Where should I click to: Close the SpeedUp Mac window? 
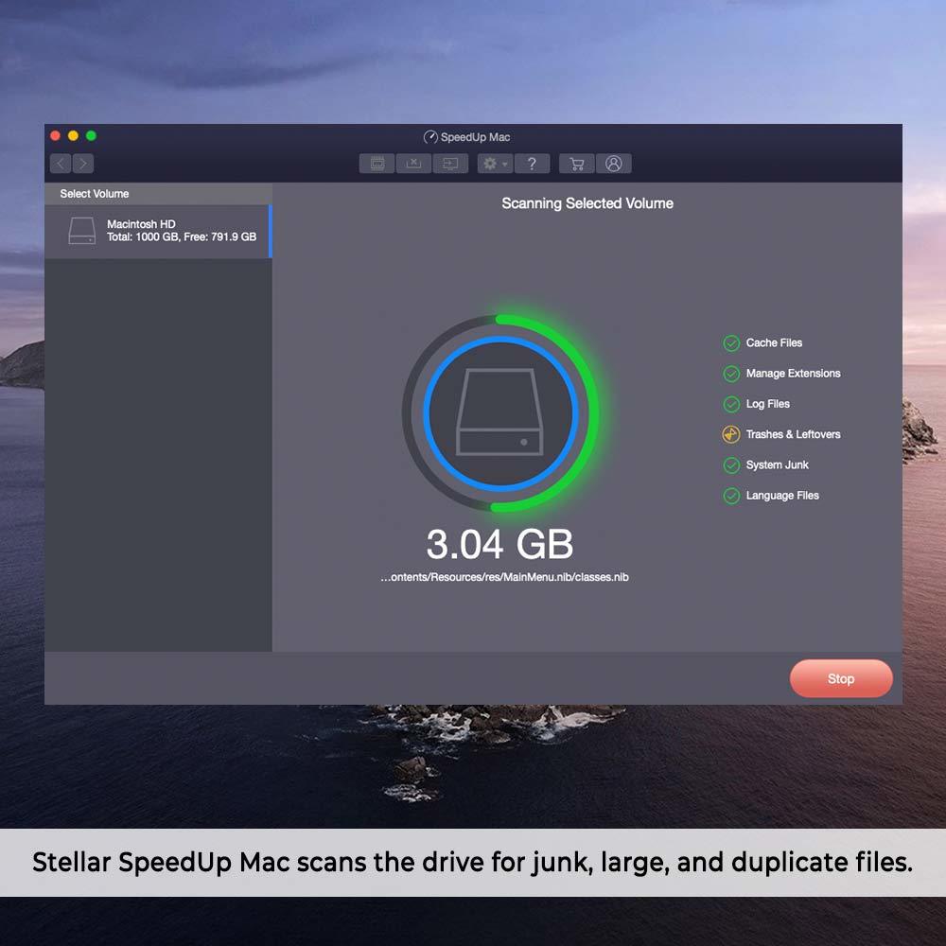click(x=56, y=135)
